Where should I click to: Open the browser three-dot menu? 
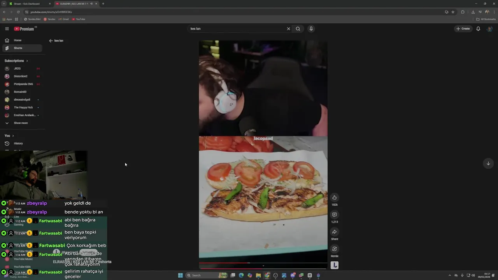[494, 12]
